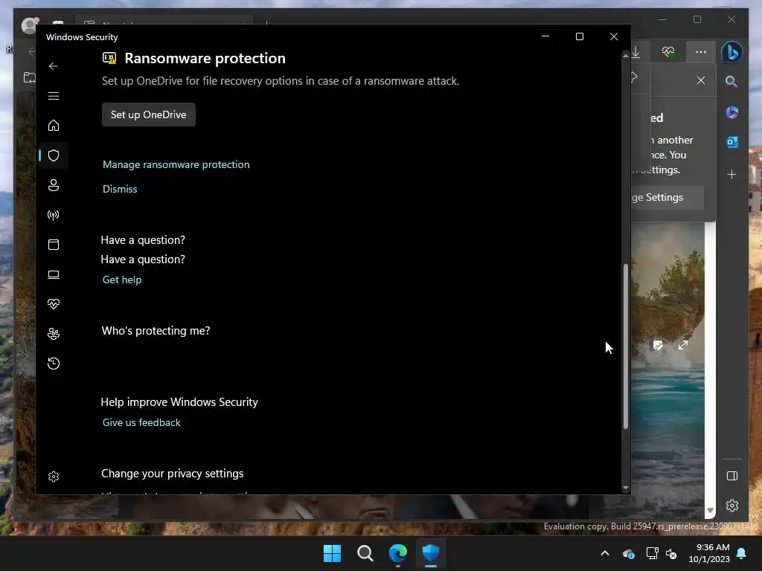Click the Give us feedback link
The height and width of the screenshot is (571, 762).
[141, 422]
